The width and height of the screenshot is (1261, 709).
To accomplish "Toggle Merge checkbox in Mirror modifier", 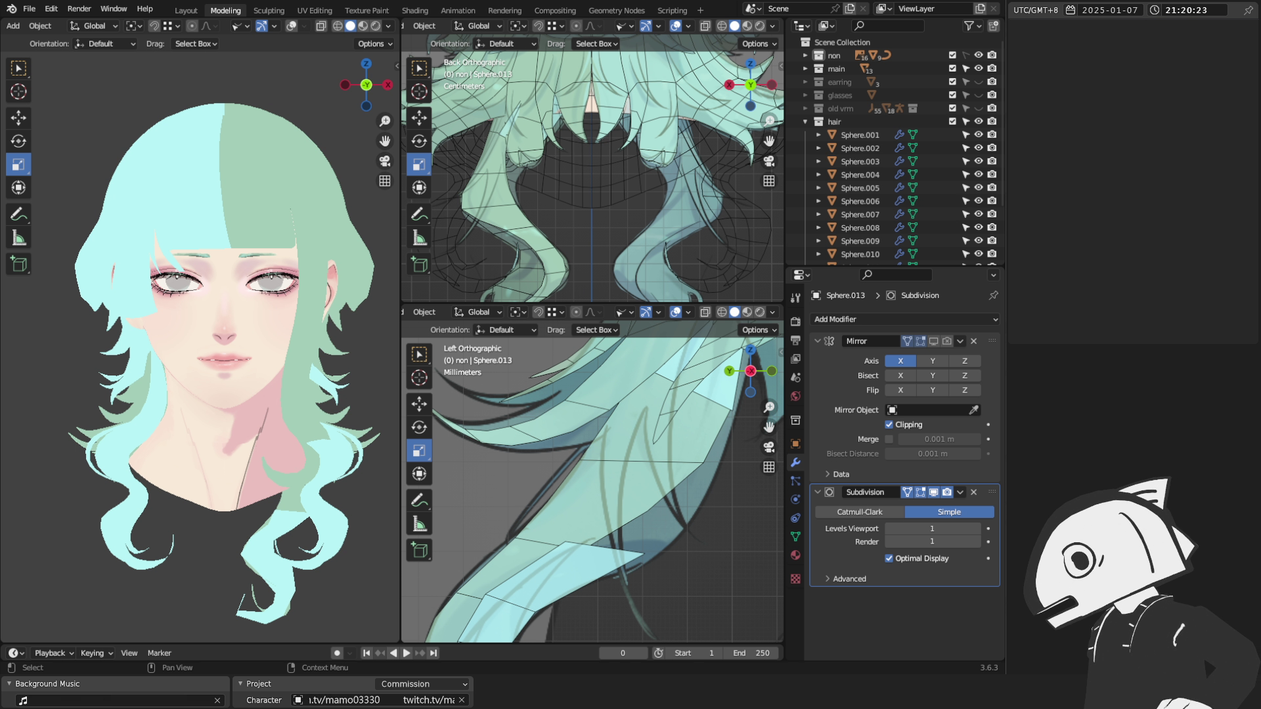I will click(x=889, y=439).
